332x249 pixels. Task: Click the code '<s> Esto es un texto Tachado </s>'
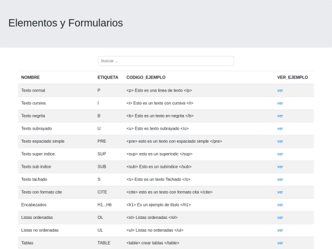coord(159,180)
